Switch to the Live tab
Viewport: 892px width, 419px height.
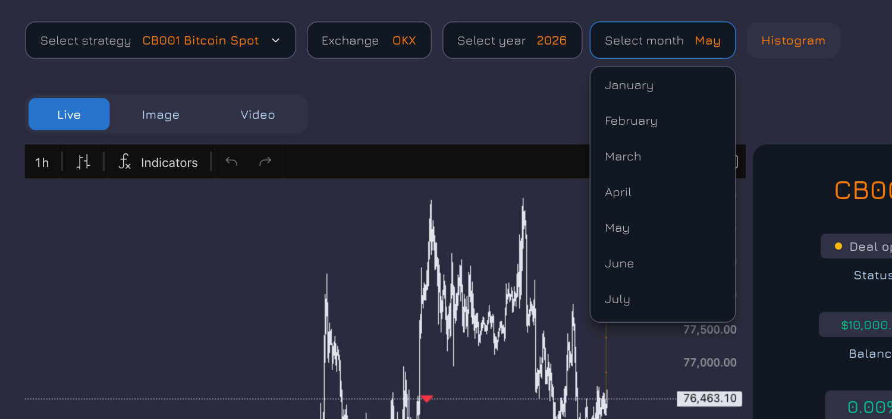[x=69, y=114]
